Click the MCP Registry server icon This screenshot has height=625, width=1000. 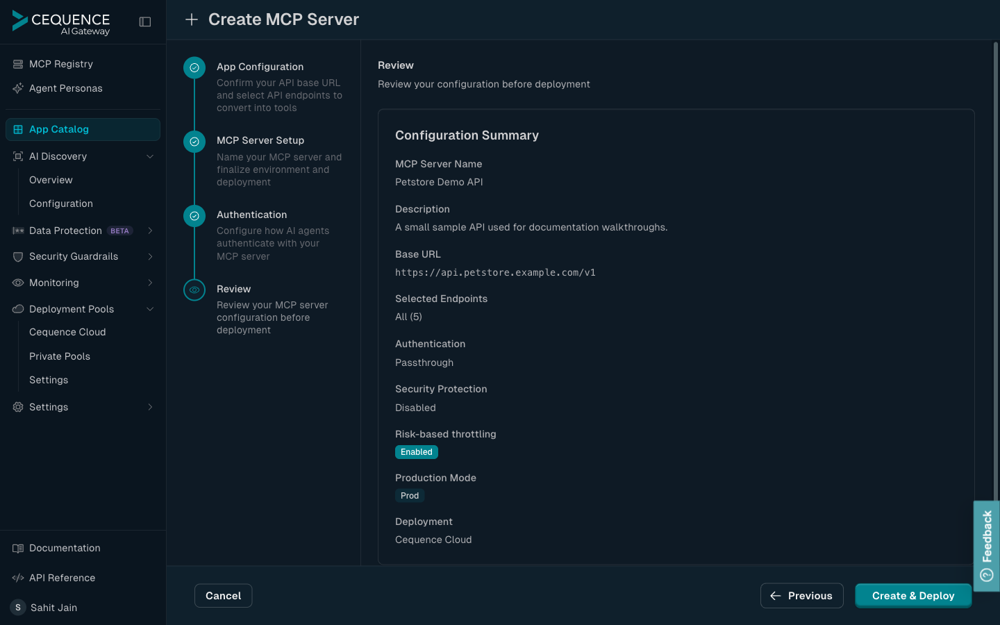point(18,64)
